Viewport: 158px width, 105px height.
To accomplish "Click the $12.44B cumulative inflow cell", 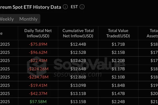I will pos(78,44).
